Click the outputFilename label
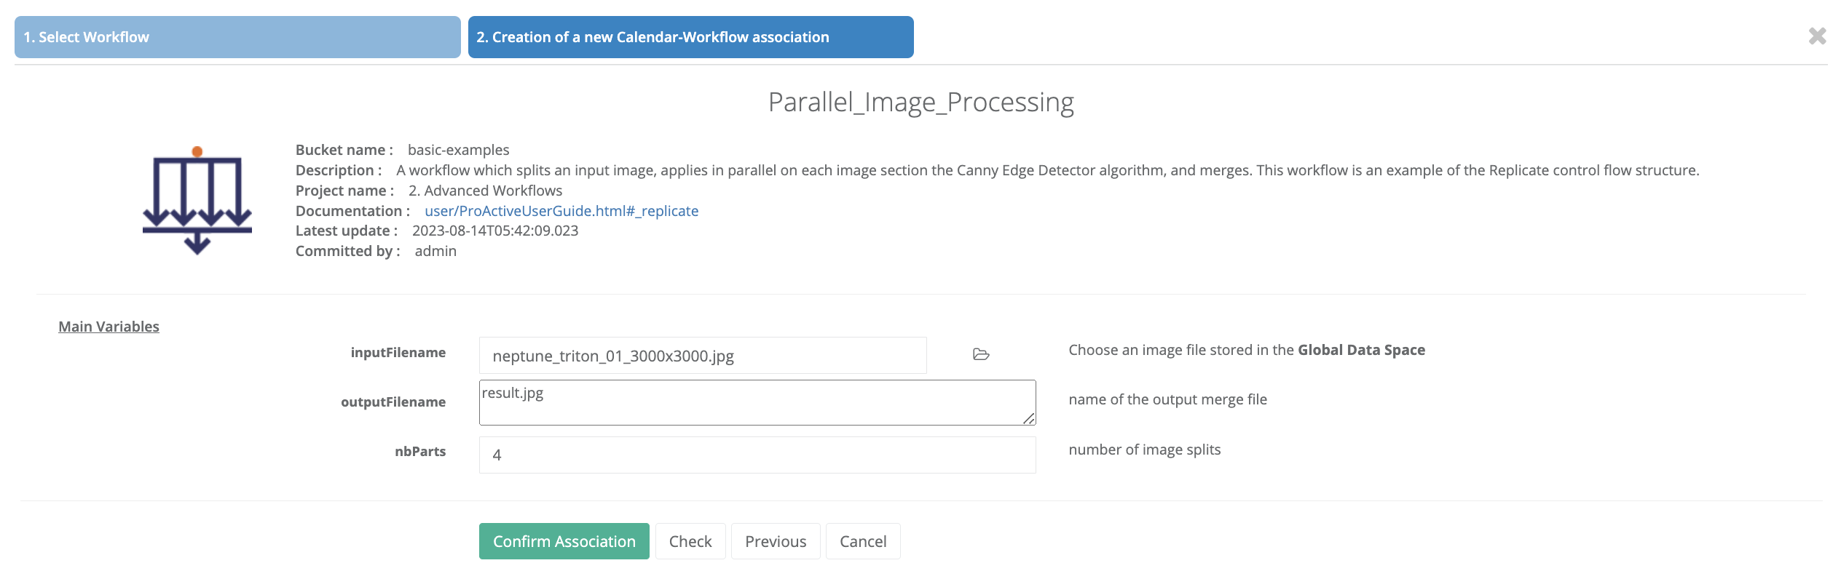 [x=393, y=402]
